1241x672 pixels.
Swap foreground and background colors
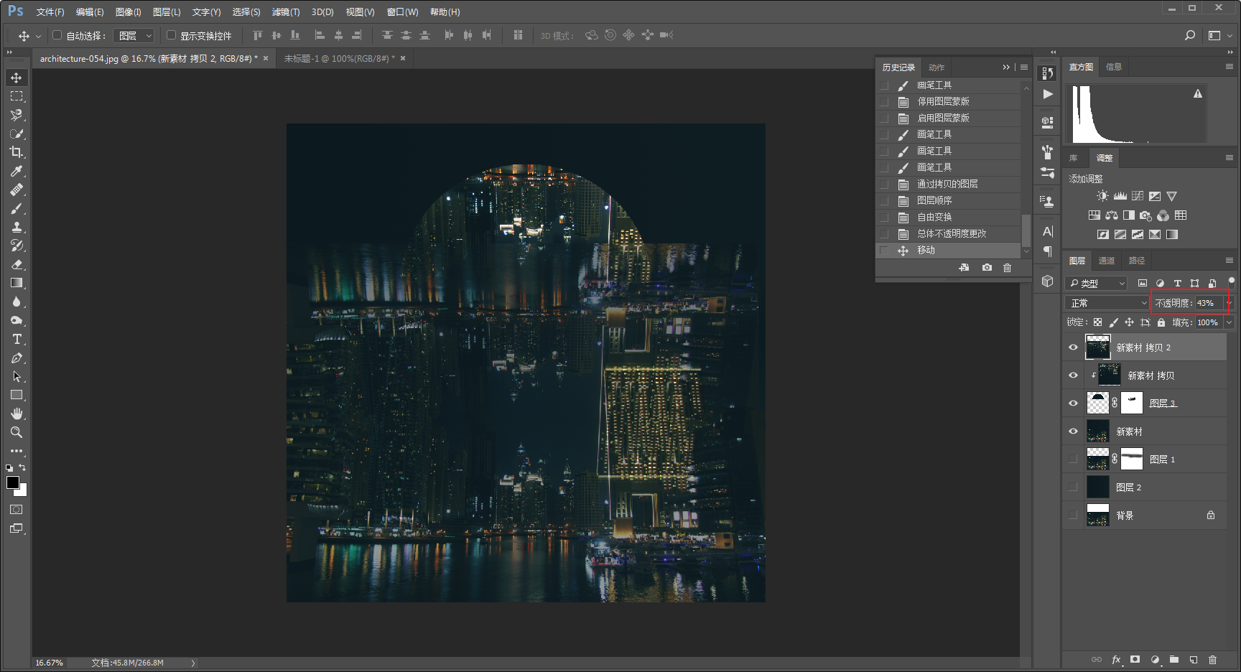pyautogui.click(x=22, y=467)
